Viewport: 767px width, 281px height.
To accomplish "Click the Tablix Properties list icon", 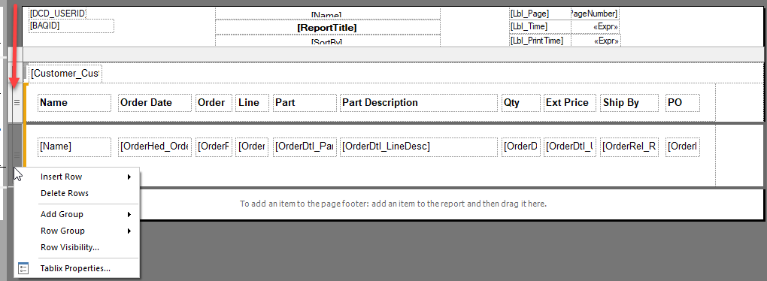I will pyautogui.click(x=23, y=268).
